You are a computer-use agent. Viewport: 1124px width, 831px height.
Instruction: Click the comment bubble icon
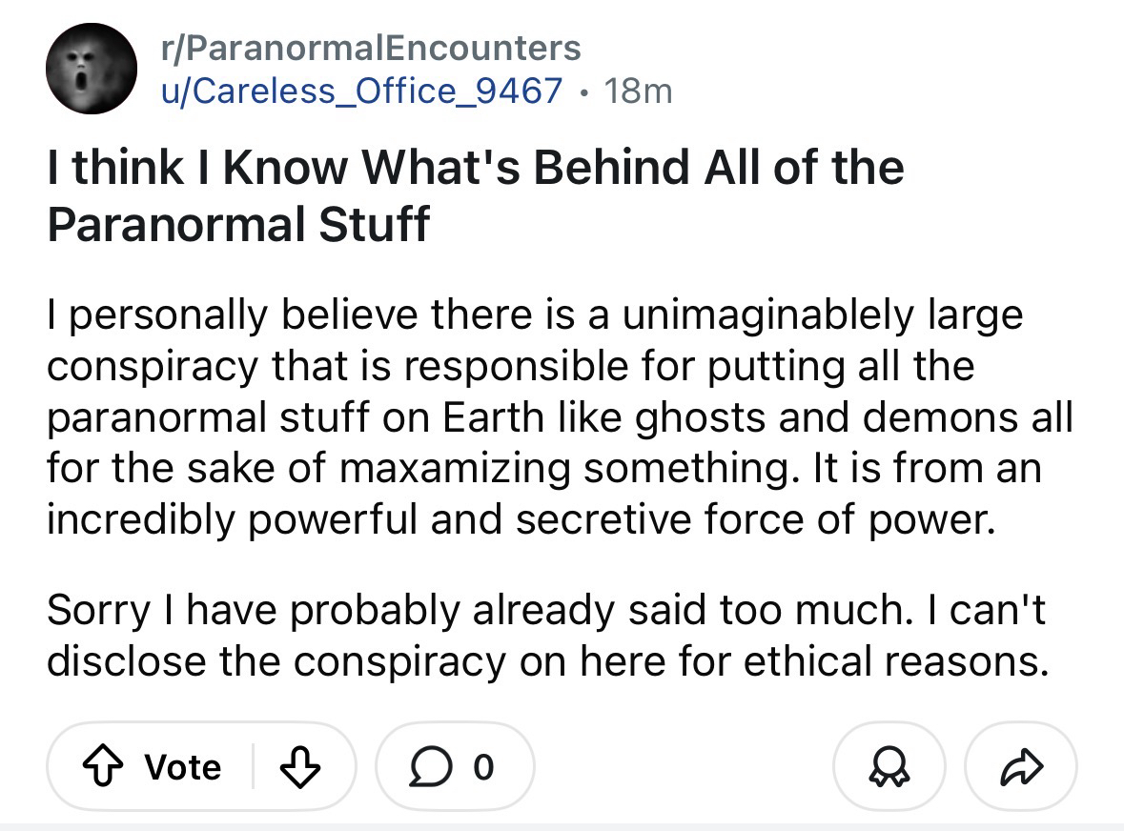click(x=431, y=767)
